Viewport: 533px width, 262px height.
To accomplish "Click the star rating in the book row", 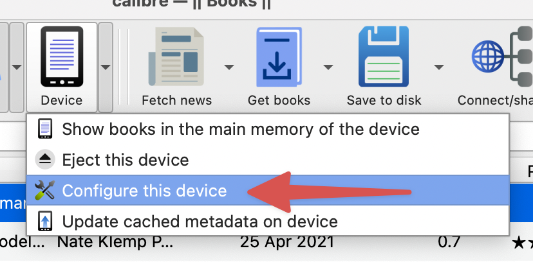I will coord(520,243).
